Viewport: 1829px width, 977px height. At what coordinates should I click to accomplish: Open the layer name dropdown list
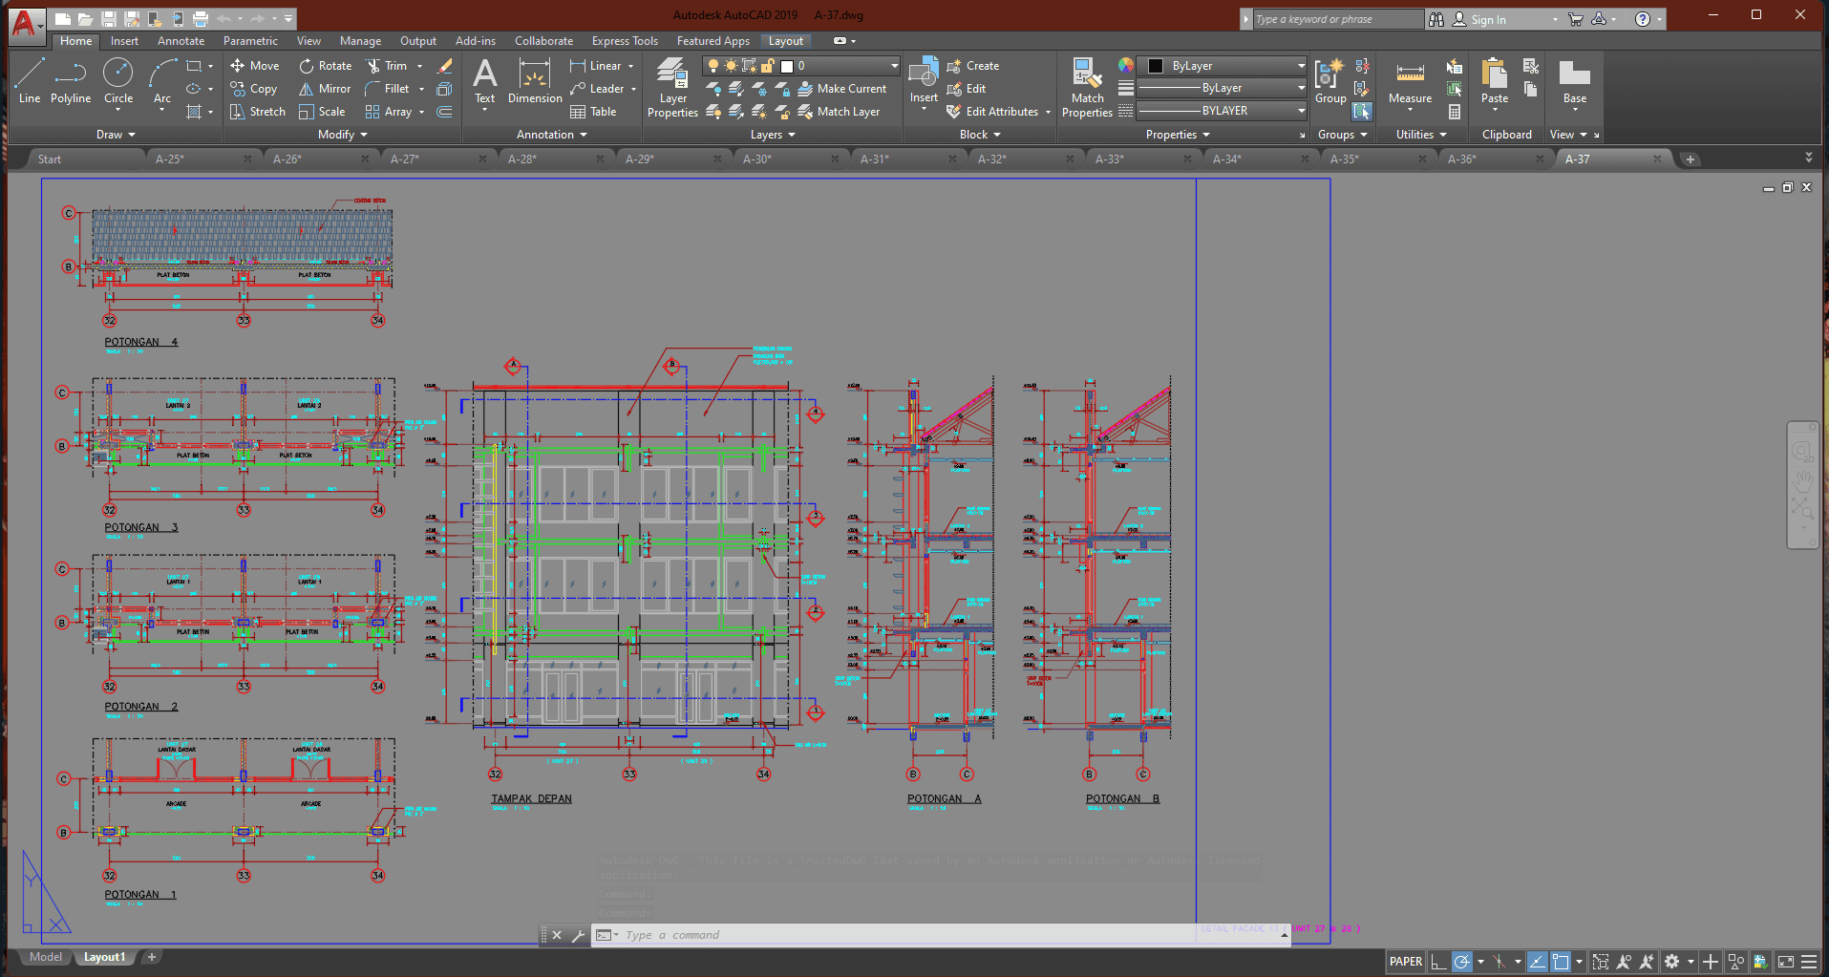click(x=894, y=66)
